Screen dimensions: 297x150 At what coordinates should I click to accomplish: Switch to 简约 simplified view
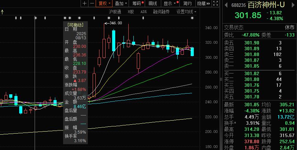click(187, 3)
